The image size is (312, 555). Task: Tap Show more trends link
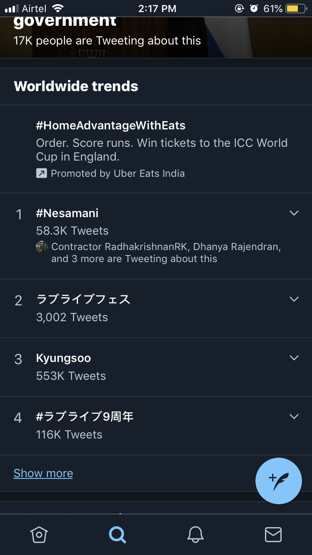point(43,473)
